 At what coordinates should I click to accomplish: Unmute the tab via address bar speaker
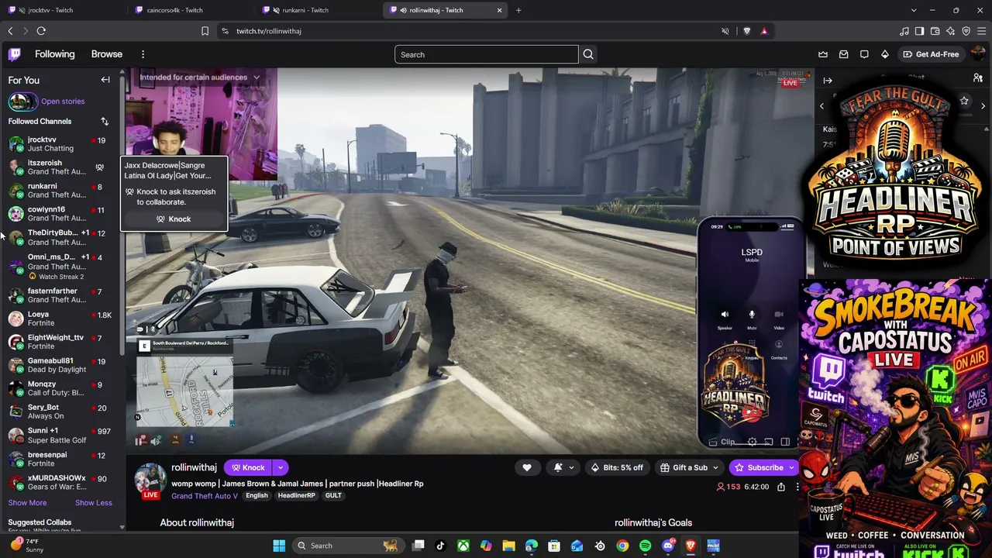(725, 31)
